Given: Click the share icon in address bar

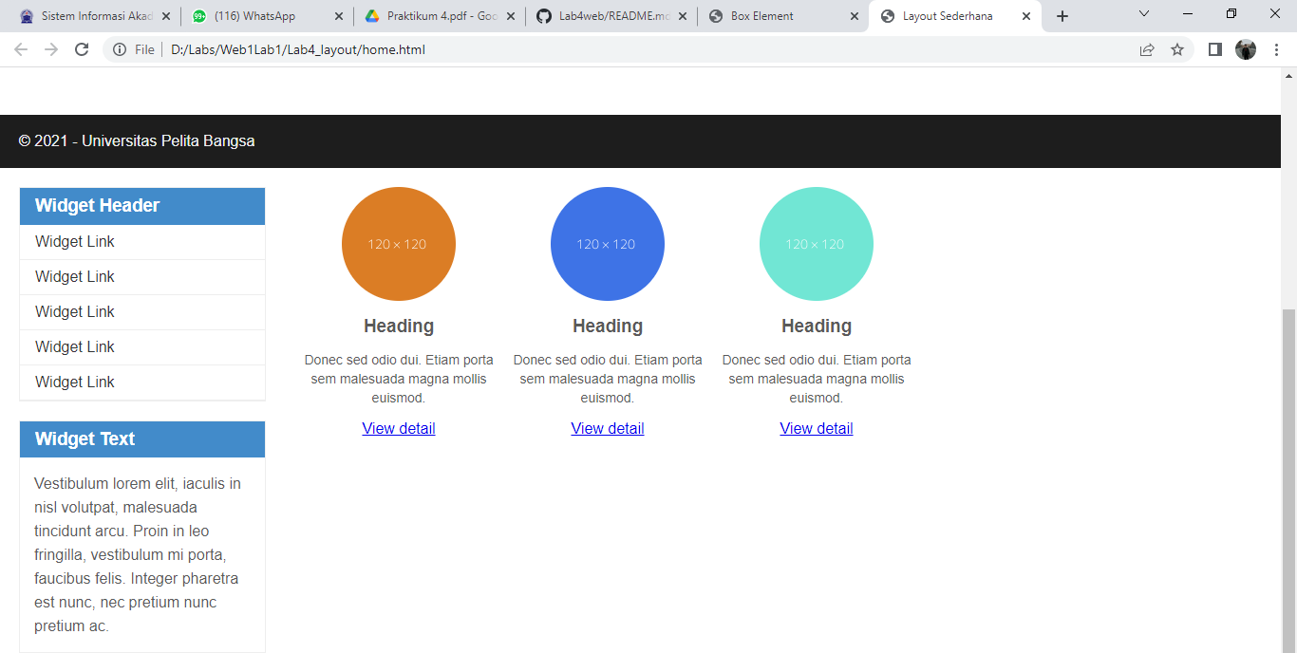Looking at the screenshot, I should pos(1146,48).
